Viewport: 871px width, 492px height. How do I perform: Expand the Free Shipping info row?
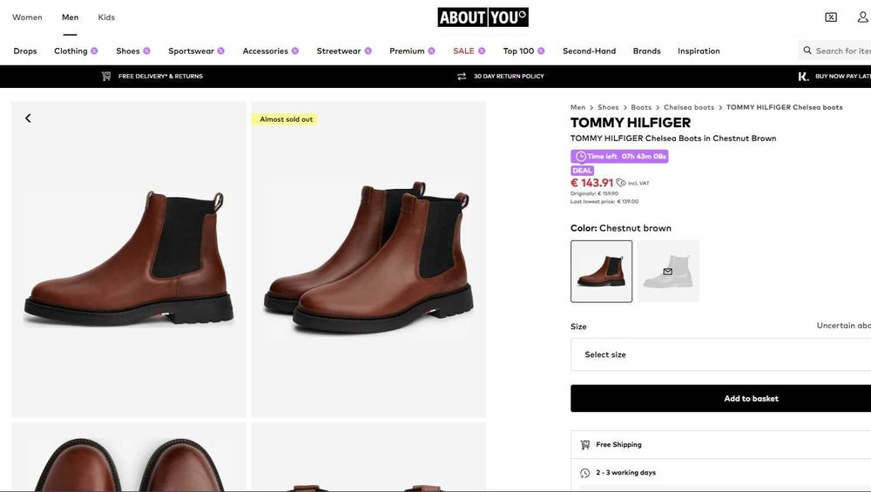(720, 445)
